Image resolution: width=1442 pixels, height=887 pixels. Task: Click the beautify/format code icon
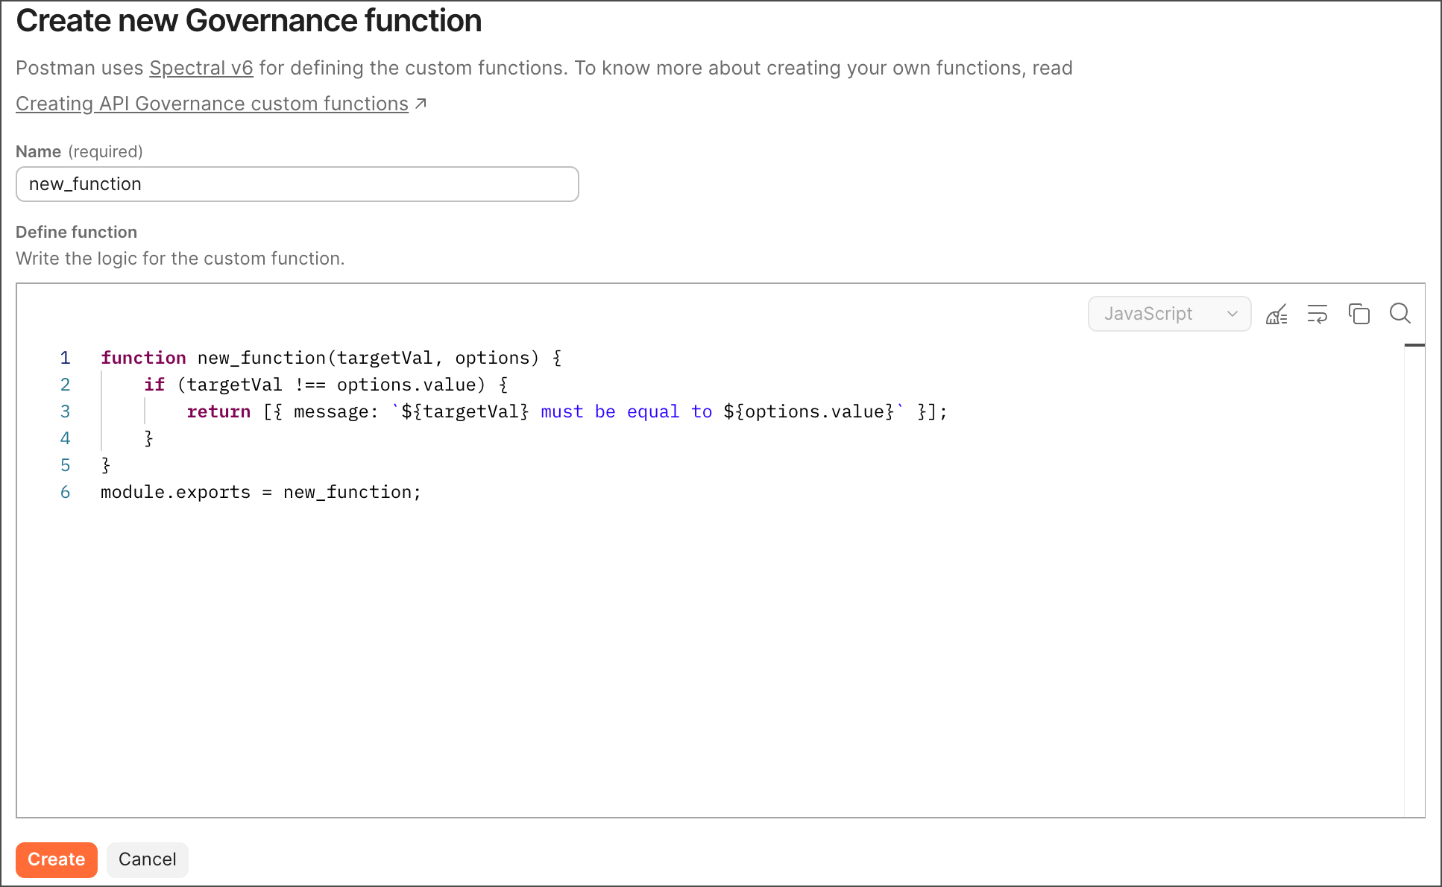[1277, 314]
